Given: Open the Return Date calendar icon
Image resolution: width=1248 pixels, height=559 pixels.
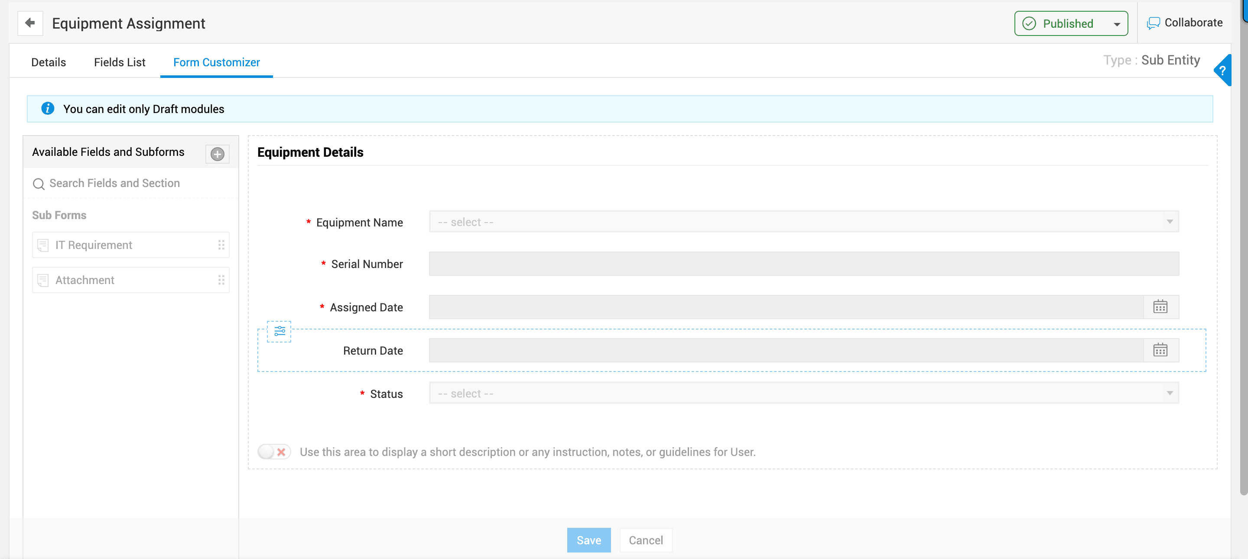Looking at the screenshot, I should (1160, 350).
